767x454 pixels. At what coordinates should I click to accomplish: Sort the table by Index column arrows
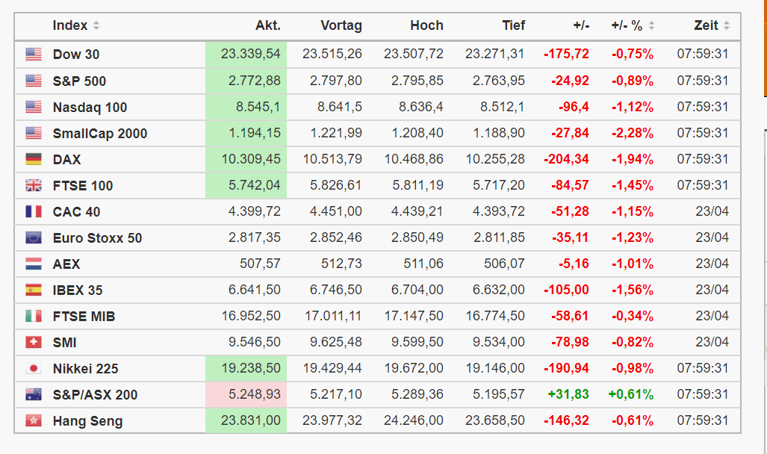96,26
